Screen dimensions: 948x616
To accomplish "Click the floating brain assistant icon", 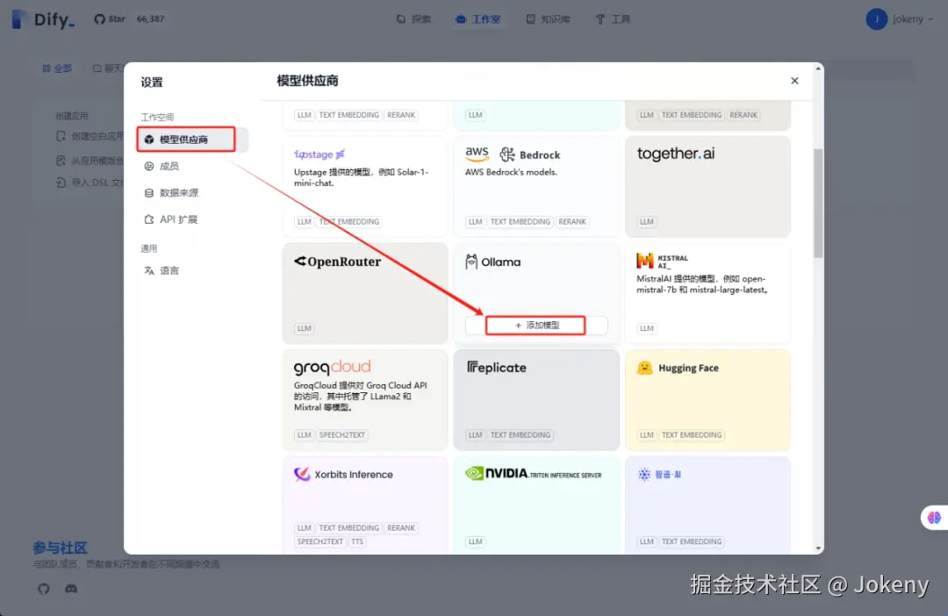I will [934, 518].
